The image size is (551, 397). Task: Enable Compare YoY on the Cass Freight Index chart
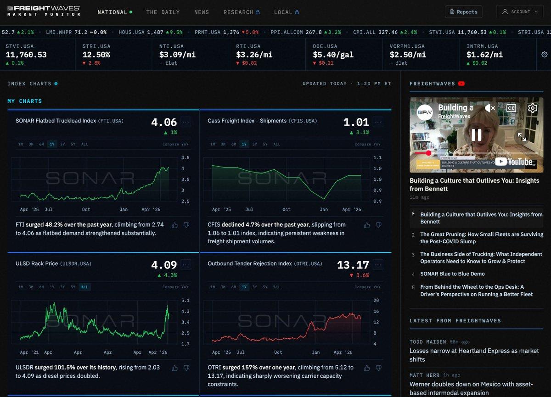click(368, 144)
